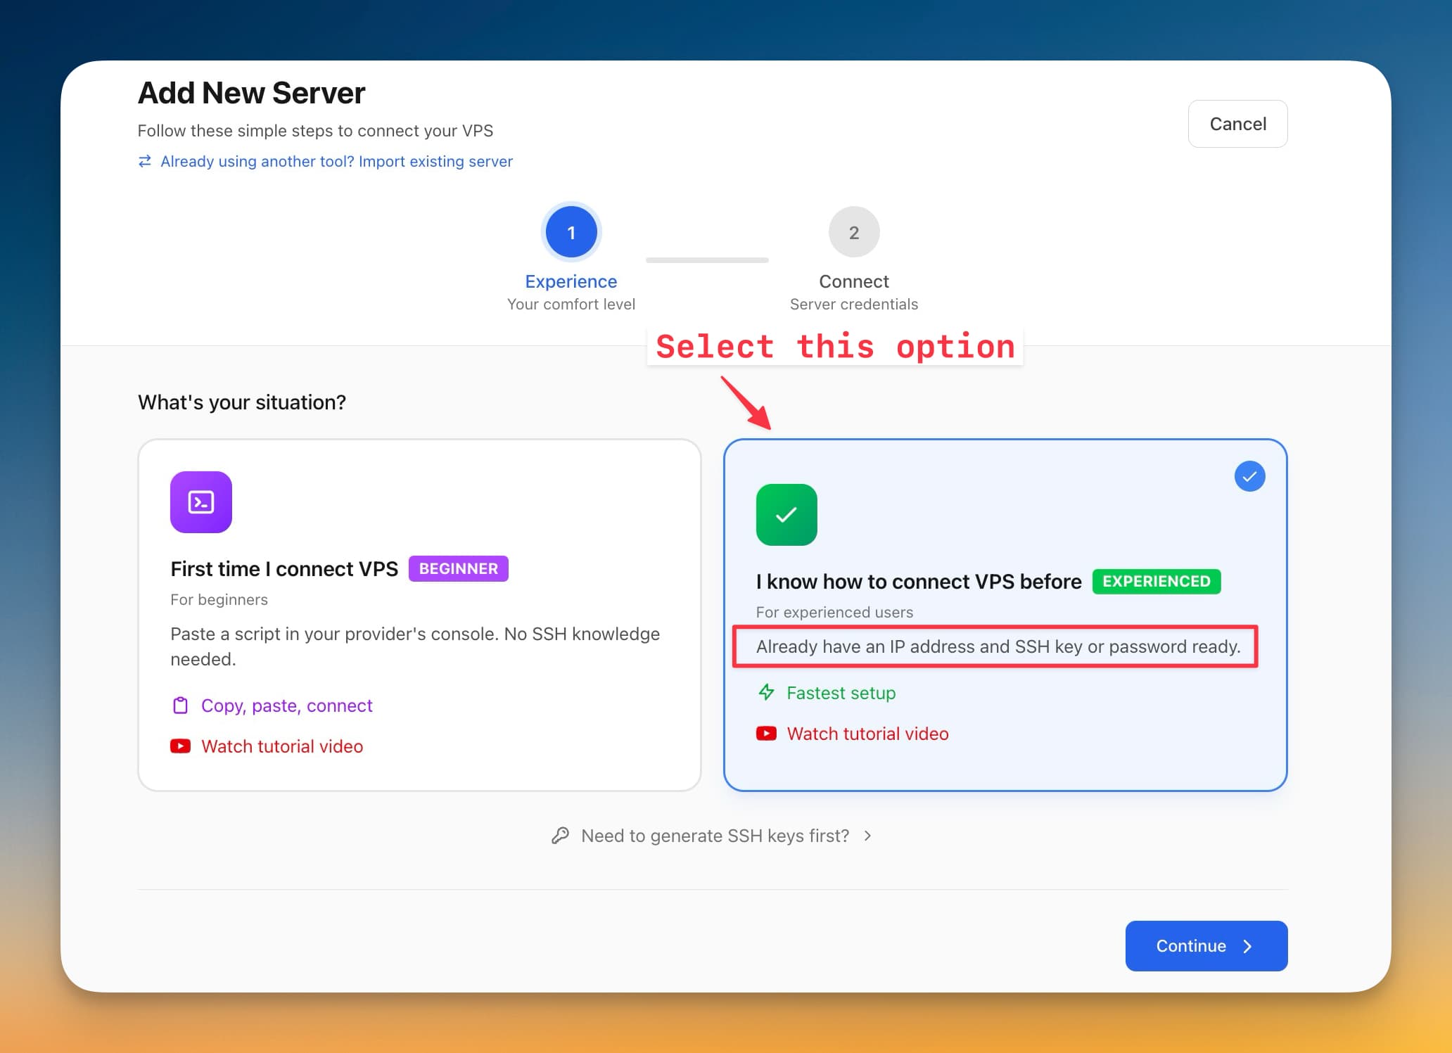Click the YouTube icon on the experienced card
This screenshot has width=1452, height=1053.
click(765, 733)
